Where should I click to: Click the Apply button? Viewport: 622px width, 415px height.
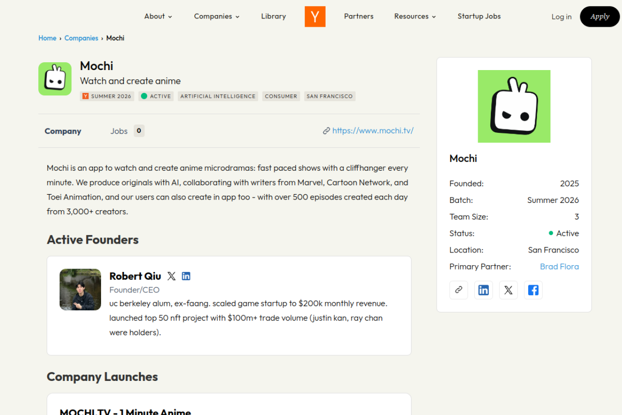600,17
